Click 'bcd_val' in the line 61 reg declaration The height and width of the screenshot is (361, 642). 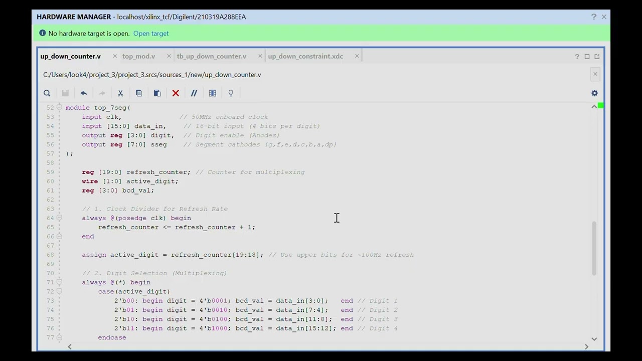point(136,191)
